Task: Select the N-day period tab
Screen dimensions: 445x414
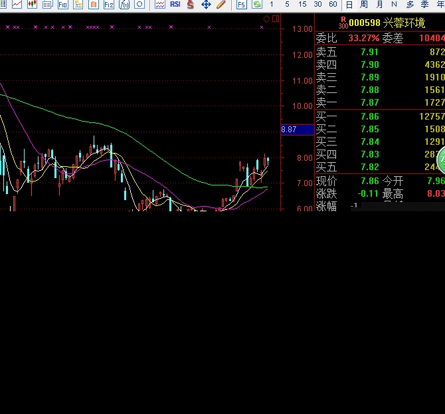Action: 394,4
